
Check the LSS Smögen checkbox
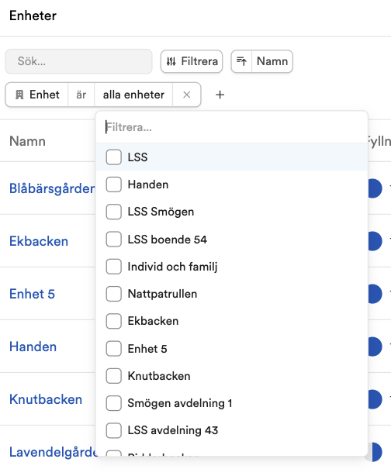(x=114, y=212)
